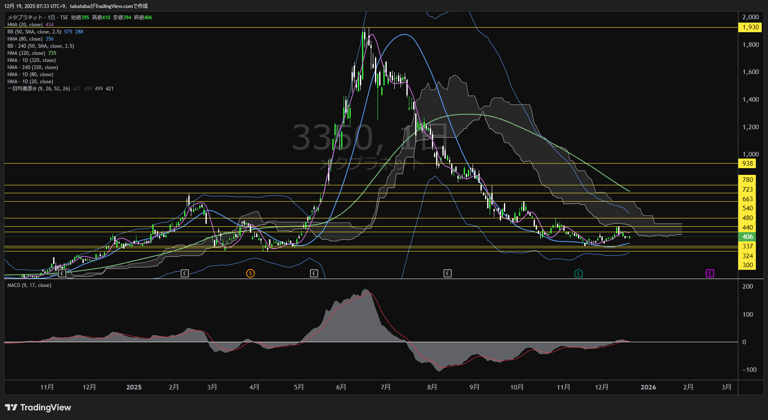Viewport: 768px width, 420px height.
Task: Click the teal earnings E marker near December
Action: 578,274
